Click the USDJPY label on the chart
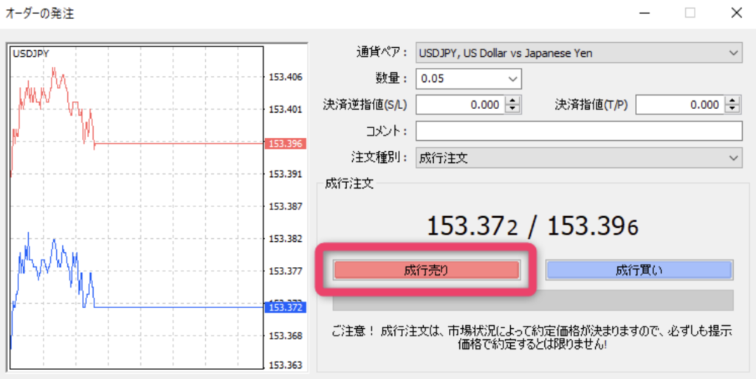This screenshot has height=379, width=756. point(31,54)
